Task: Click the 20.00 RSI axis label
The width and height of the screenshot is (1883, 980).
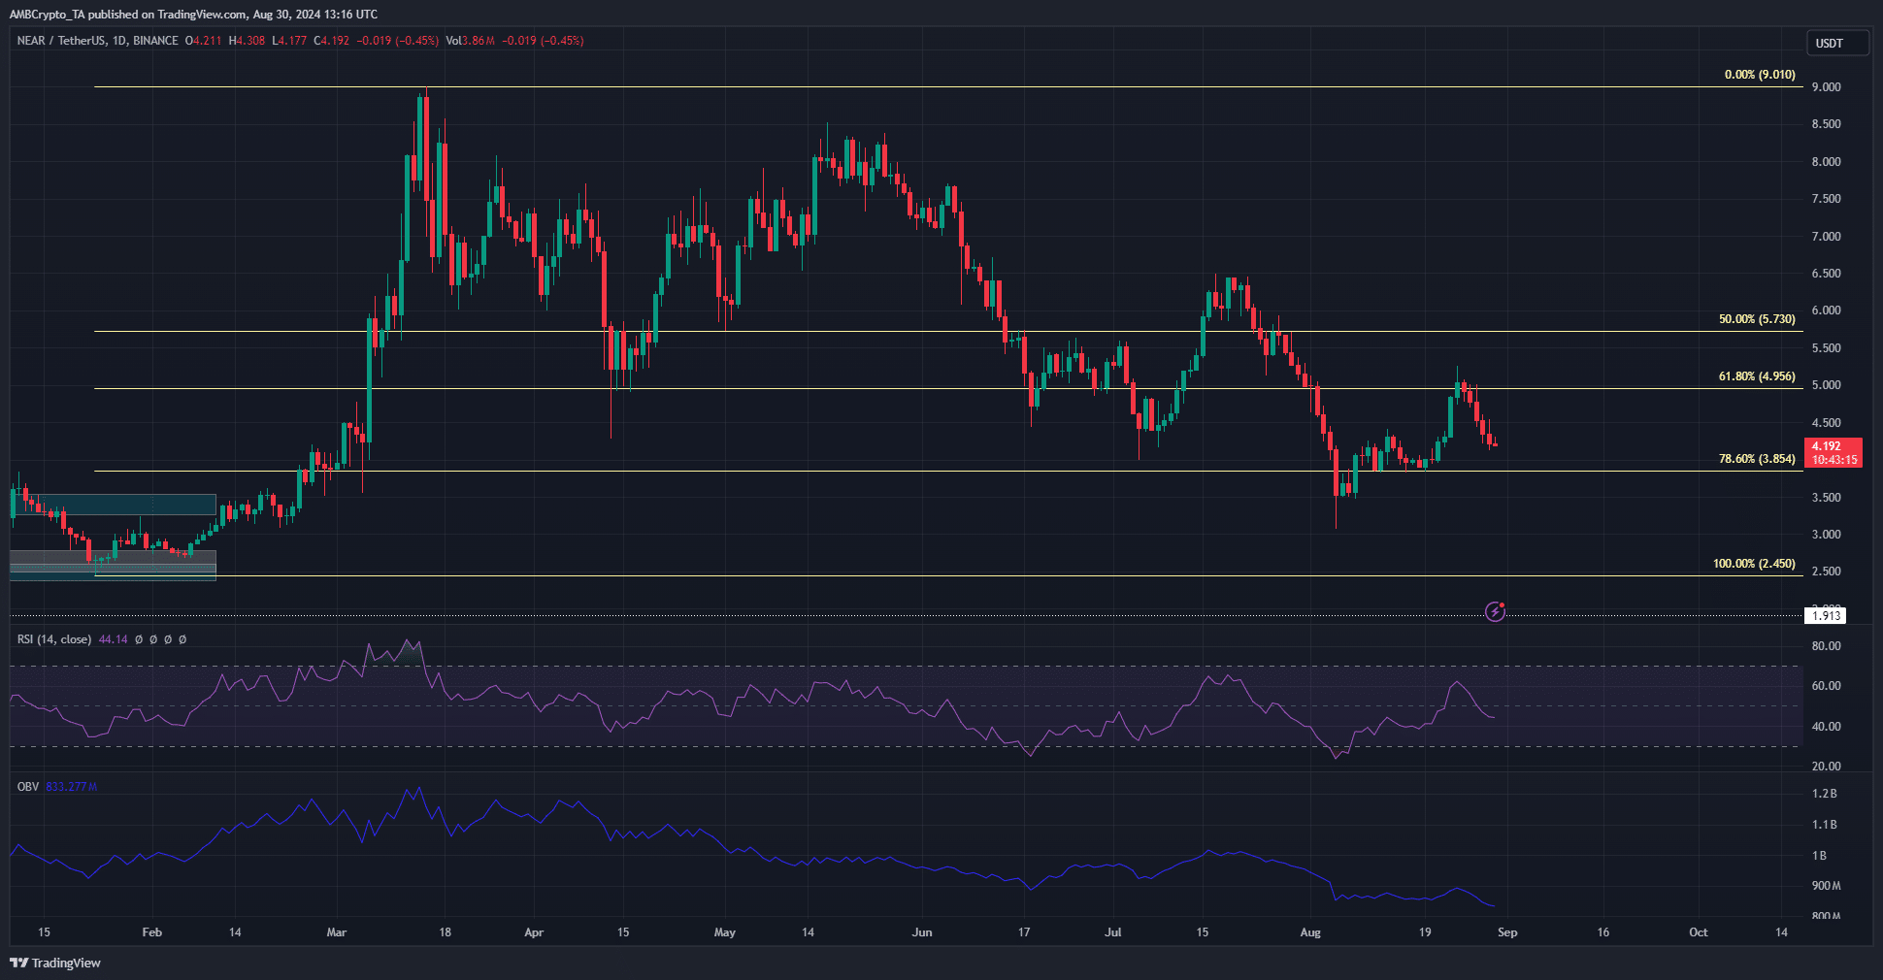Action: [x=1826, y=767]
